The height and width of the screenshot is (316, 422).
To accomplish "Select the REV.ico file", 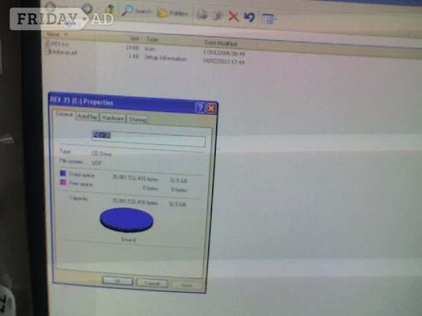I will pyautogui.click(x=60, y=44).
